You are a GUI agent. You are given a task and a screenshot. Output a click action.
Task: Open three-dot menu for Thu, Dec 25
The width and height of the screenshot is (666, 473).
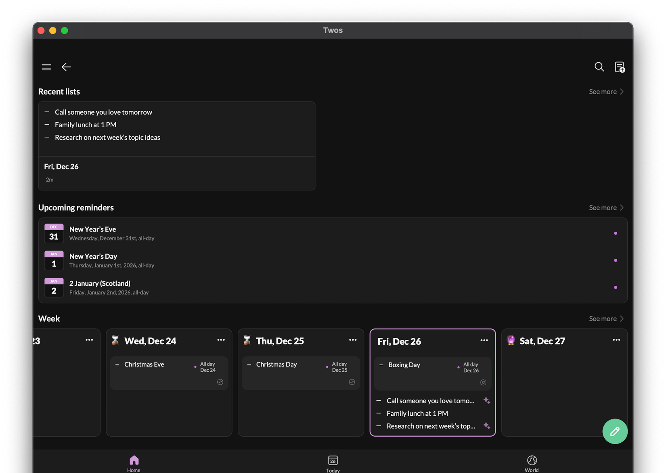[x=352, y=340]
